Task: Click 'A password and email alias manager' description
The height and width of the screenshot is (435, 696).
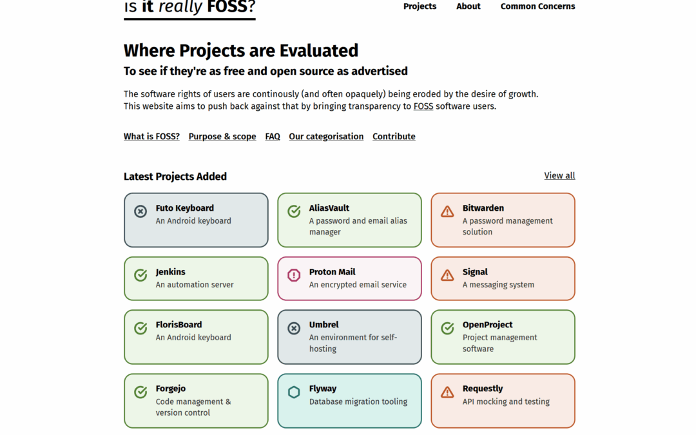Action: coord(358,226)
